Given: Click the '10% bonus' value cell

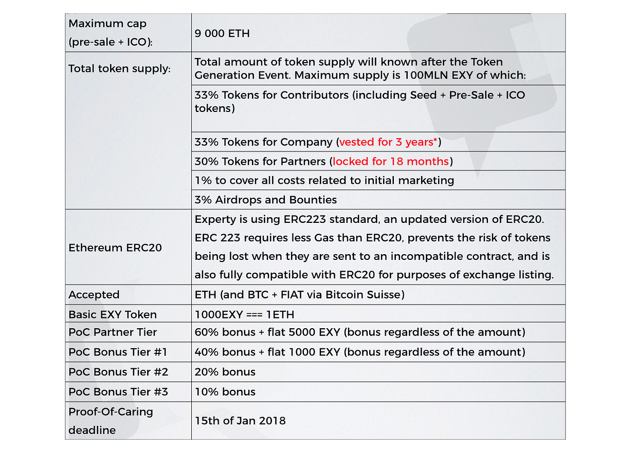Looking at the screenshot, I should [225, 391].
